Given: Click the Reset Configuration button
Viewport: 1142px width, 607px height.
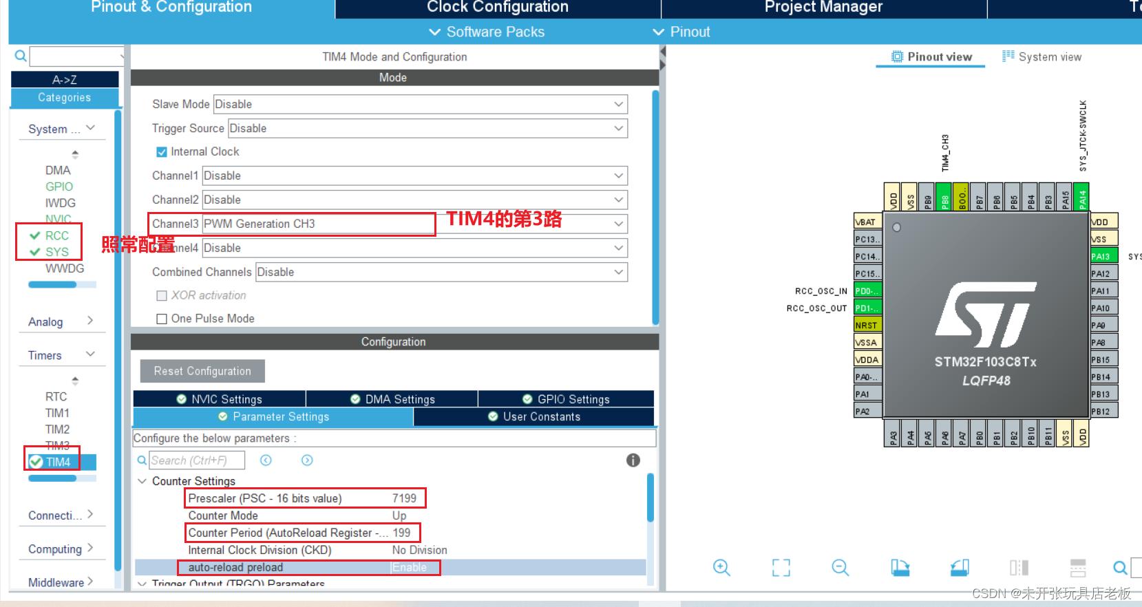Looking at the screenshot, I should 202,371.
